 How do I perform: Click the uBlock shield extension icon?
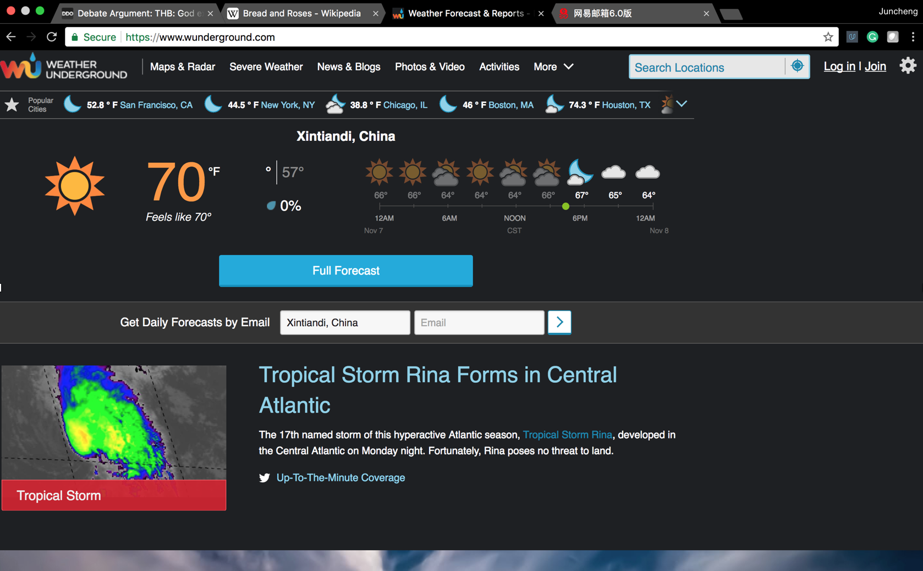[852, 37]
